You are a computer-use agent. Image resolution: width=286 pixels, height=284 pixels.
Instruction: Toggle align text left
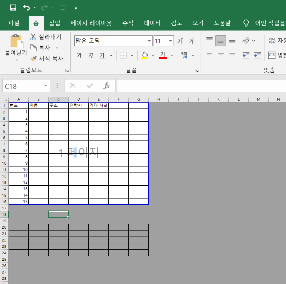click(x=209, y=55)
